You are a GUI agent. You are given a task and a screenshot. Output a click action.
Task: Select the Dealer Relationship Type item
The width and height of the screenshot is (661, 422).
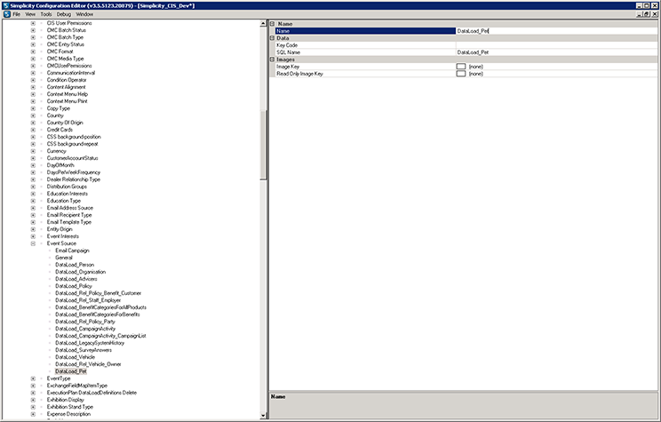(74, 179)
